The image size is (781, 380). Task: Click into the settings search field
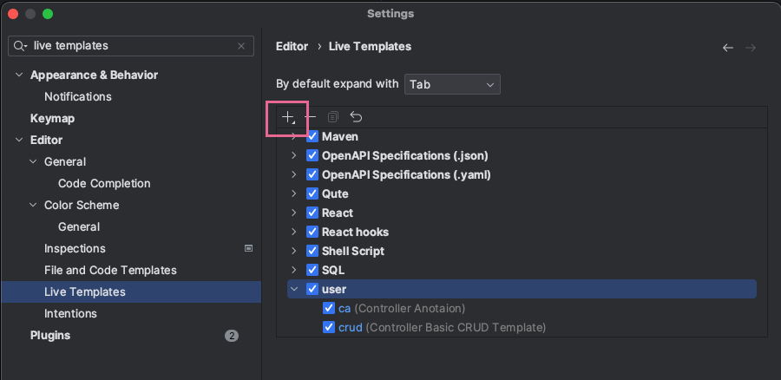(130, 46)
